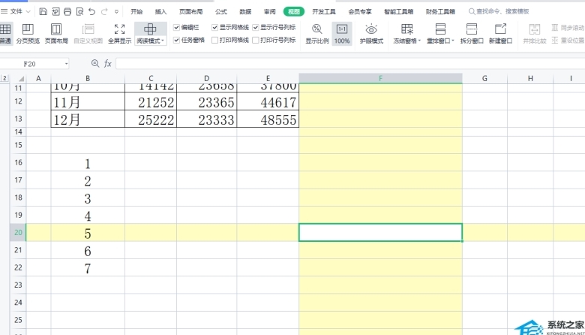Click the Print icon
Viewport: 585px width, 335px height.
(67, 11)
